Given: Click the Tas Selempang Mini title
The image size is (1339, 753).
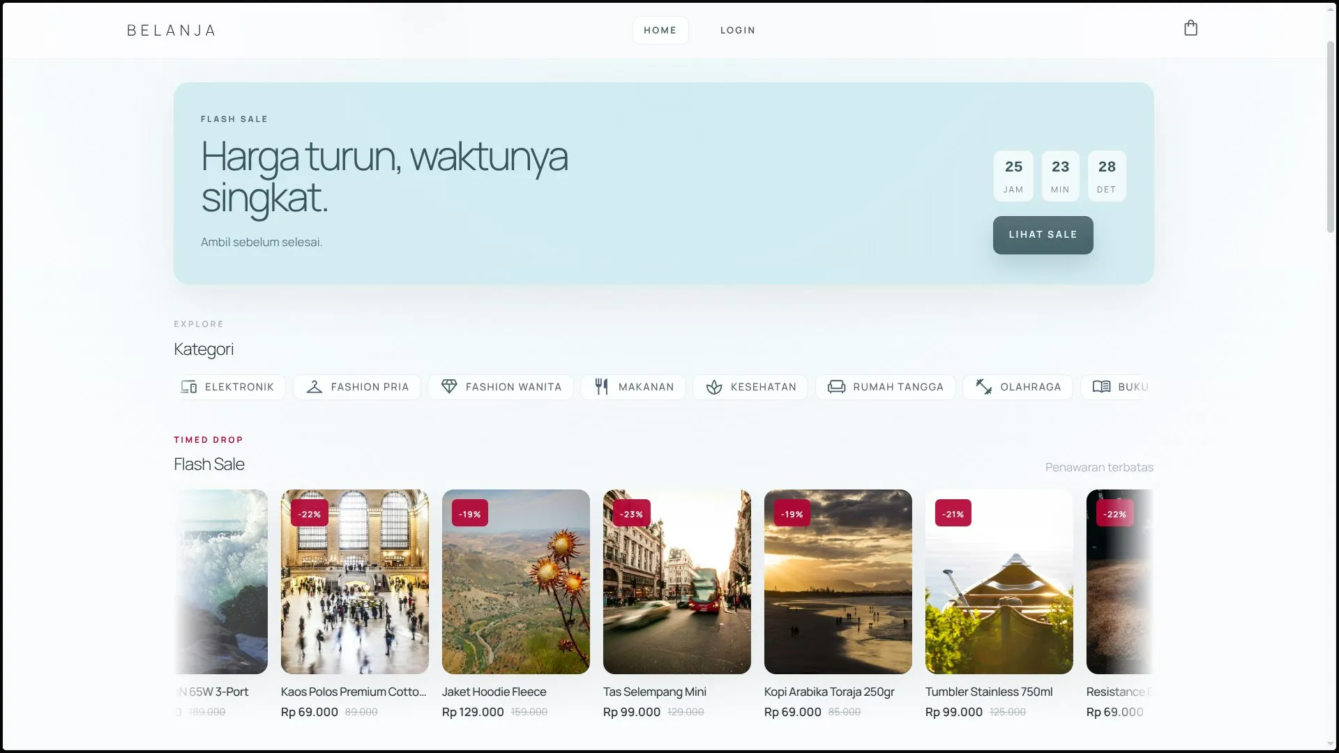Looking at the screenshot, I should click(x=655, y=692).
